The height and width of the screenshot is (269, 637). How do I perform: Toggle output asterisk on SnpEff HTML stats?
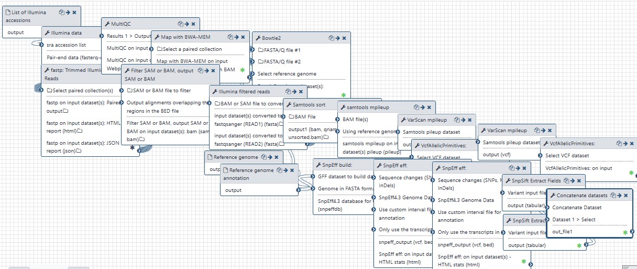[x=523, y=261]
